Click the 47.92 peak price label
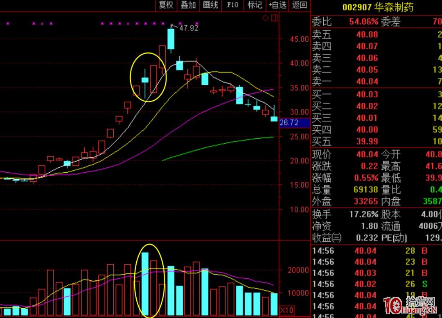Screen dimensions: 442x318 189,28
